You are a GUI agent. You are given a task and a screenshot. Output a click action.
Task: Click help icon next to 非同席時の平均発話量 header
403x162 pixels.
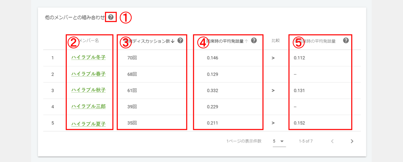346,41
